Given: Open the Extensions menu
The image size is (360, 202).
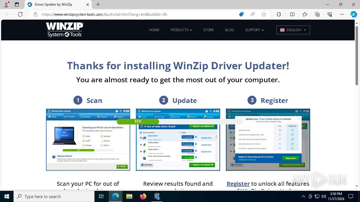Looking at the screenshot, I should (279, 14).
